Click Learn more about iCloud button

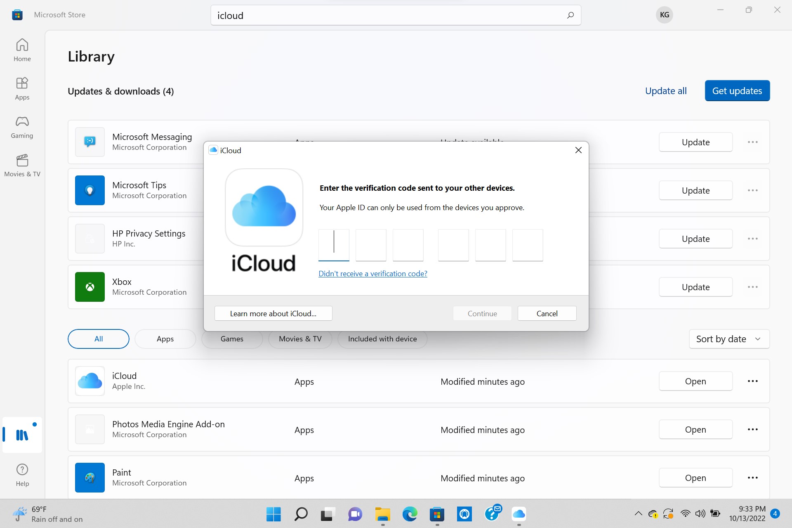pyautogui.click(x=273, y=313)
